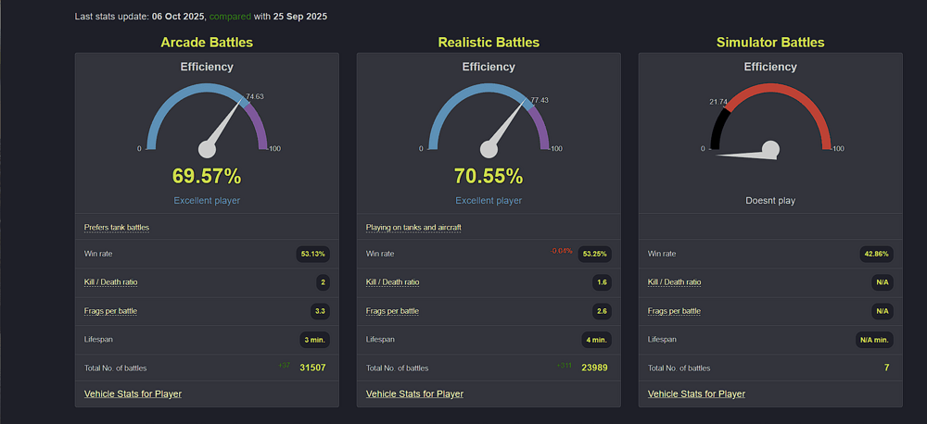The width and height of the screenshot is (927, 424).
Task: Click the 23989 total battles value
Action: tap(592, 368)
